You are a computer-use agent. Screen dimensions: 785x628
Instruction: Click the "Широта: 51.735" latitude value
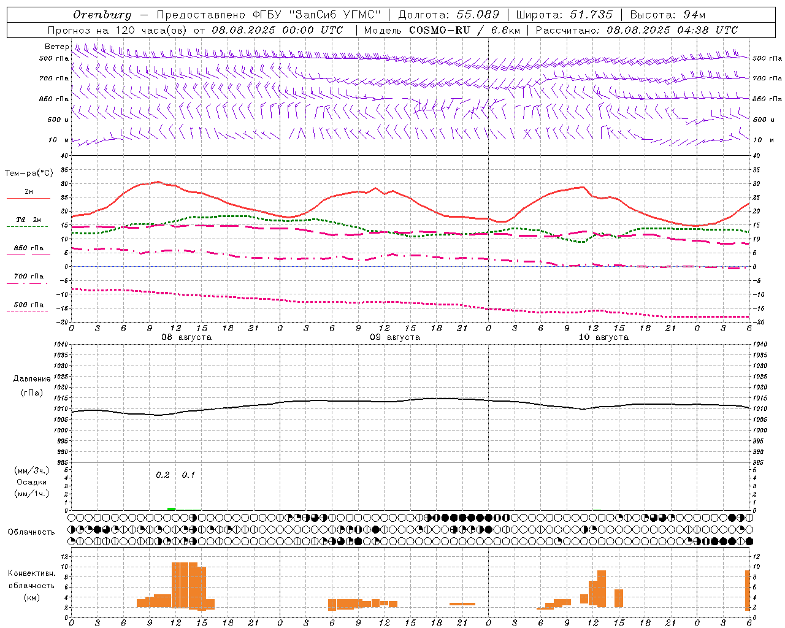coord(564,15)
